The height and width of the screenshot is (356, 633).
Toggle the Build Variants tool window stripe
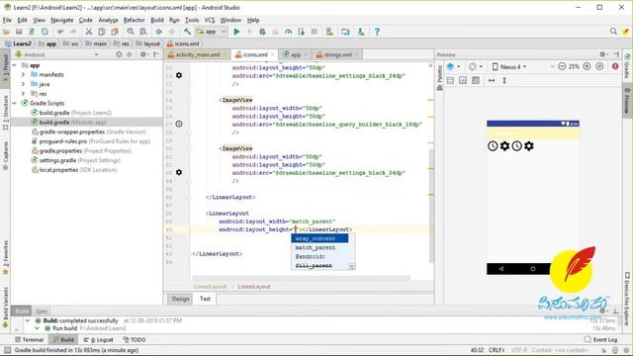pos(5,307)
